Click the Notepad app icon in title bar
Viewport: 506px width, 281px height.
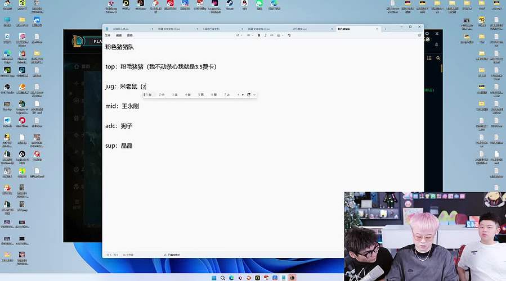coord(107,29)
